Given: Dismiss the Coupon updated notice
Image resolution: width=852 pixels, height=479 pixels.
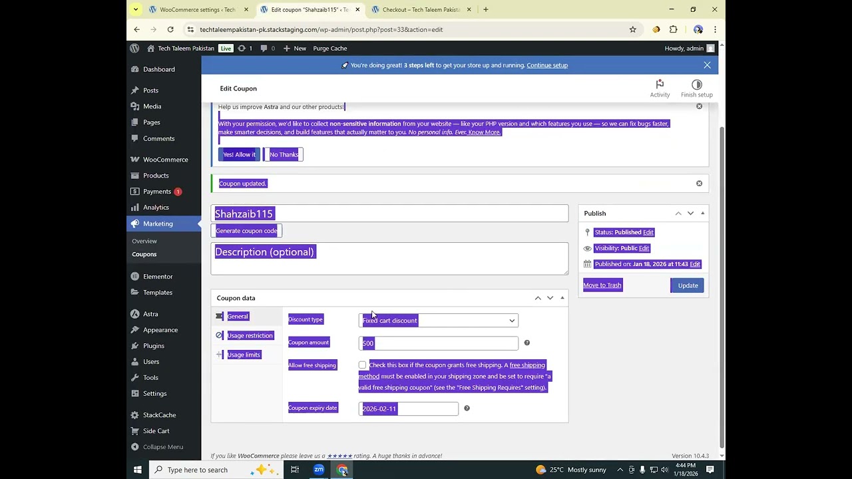Looking at the screenshot, I should 699,183.
